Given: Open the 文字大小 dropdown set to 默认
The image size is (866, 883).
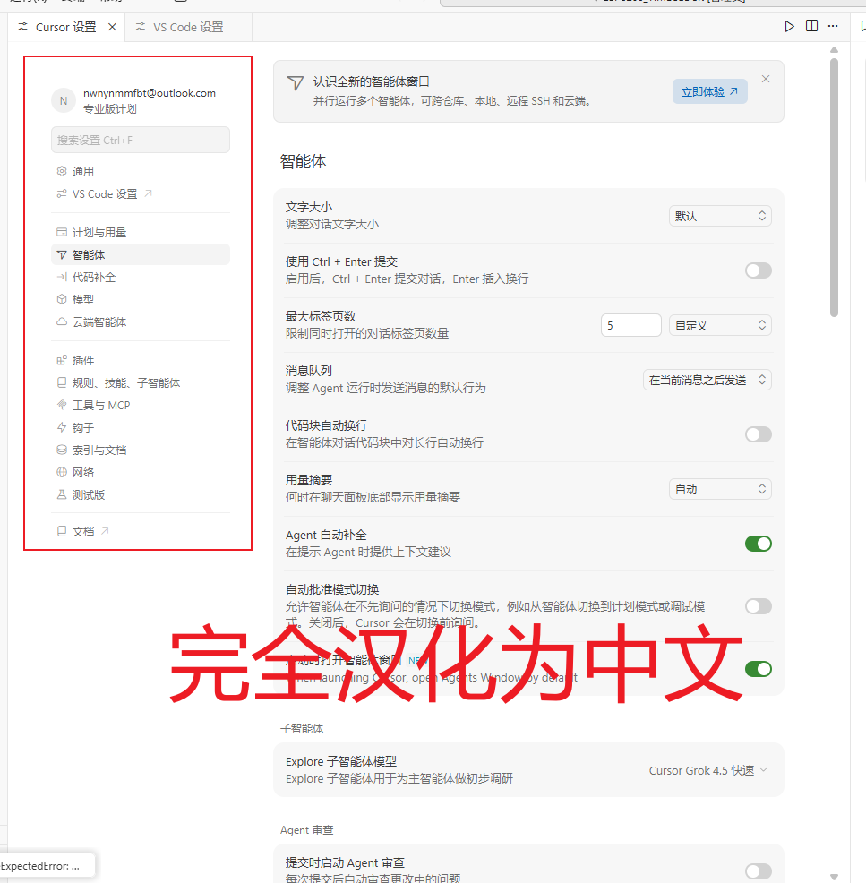Looking at the screenshot, I should (x=720, y=216).
